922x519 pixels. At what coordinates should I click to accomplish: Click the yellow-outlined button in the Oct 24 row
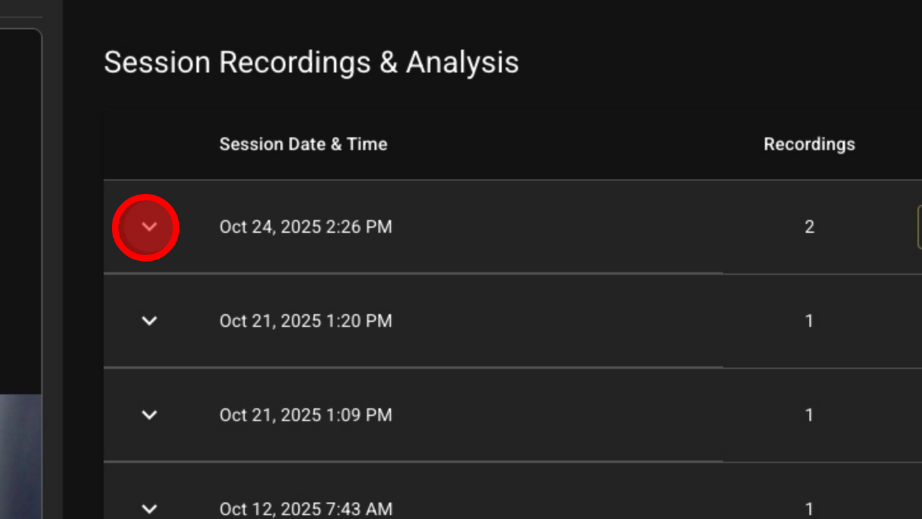point(919,227)
